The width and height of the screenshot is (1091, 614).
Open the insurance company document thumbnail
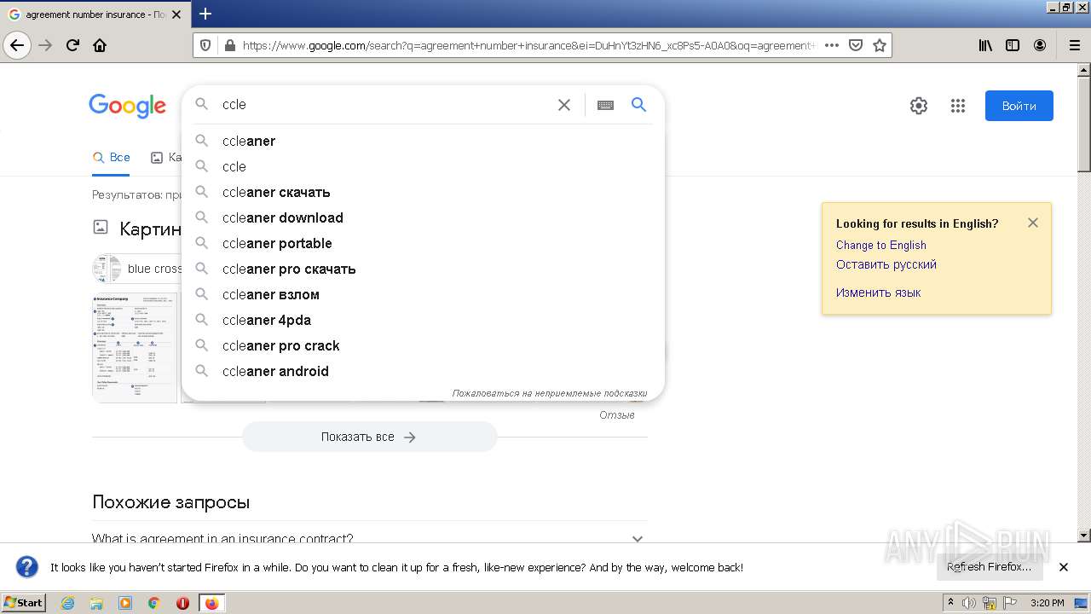(x=135, y=347)
